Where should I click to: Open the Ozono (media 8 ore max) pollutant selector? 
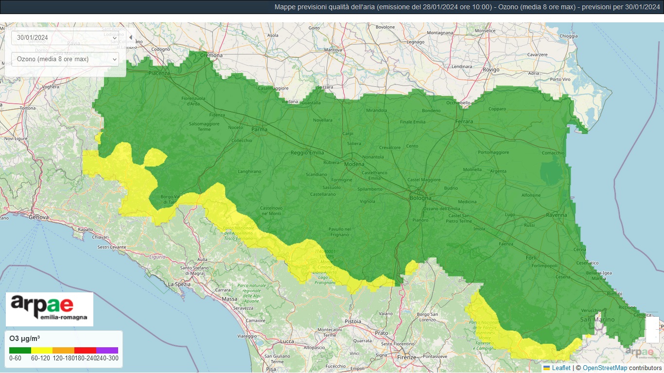(x=65, y=59)
